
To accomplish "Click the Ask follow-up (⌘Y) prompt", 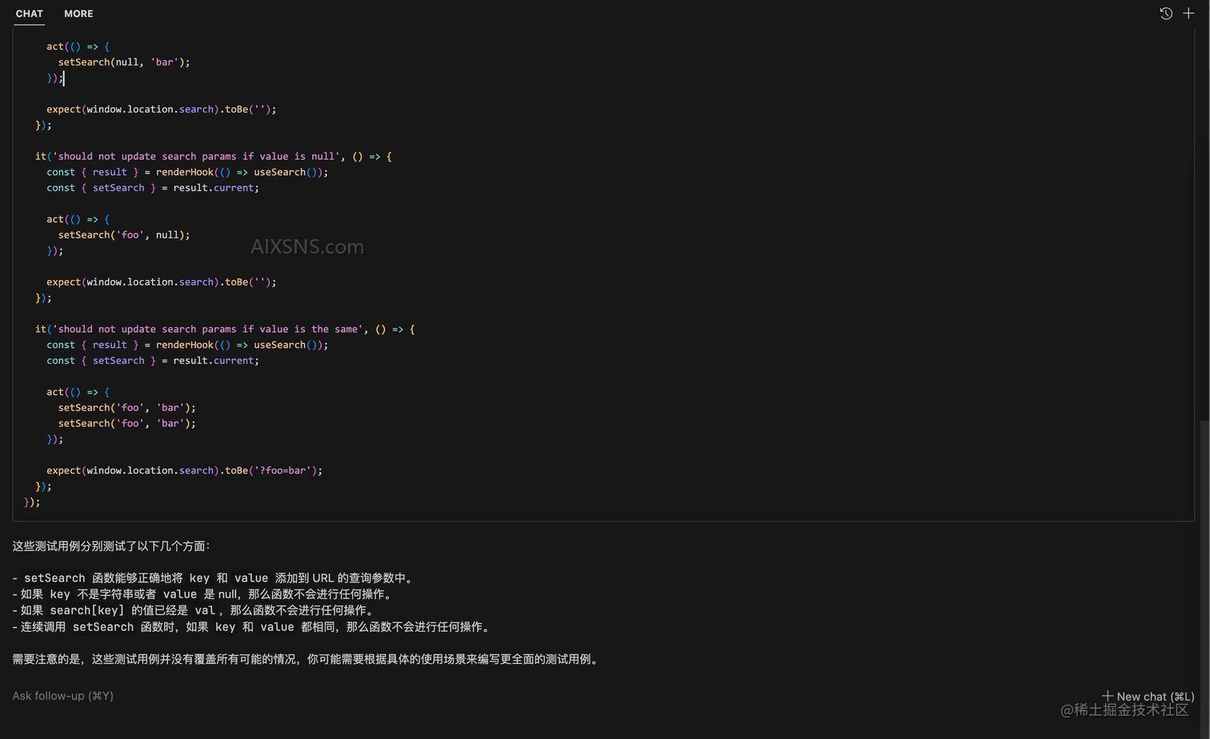I will click(x=62, y=695).
